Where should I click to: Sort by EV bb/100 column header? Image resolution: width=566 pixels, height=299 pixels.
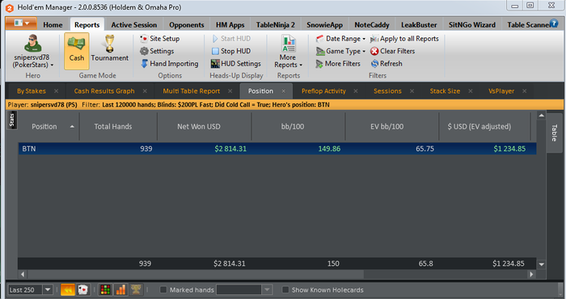(392, 127)
